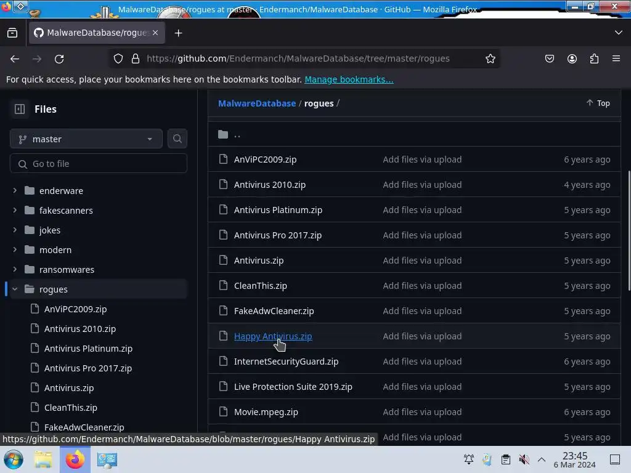Image resolution: width=631 pixels, height=473 pixels.
Task: Open the Firefox View button
Action: [12, 33]
